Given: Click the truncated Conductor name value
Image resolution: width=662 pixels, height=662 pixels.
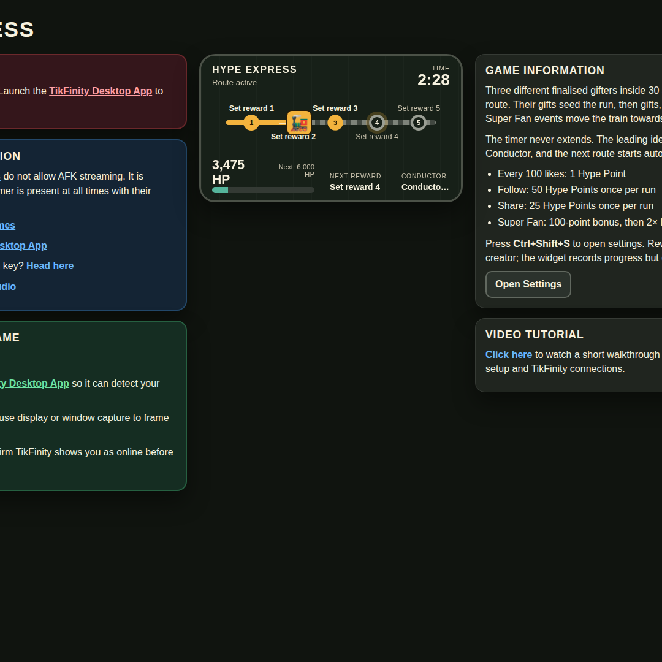Looking at the screenshot, I should (x=425, y=187).
